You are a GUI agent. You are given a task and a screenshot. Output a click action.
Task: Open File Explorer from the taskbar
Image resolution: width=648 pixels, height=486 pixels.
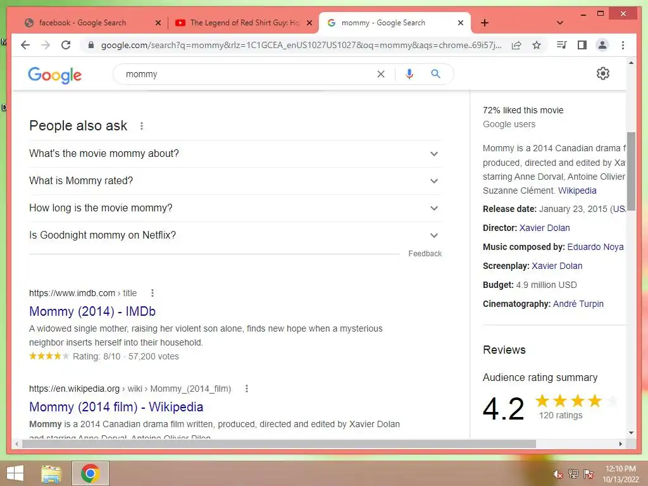pyautogui.click(x=51, y=473)
